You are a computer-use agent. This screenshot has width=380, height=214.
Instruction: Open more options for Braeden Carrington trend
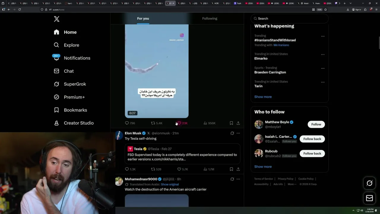click(323, 68)
